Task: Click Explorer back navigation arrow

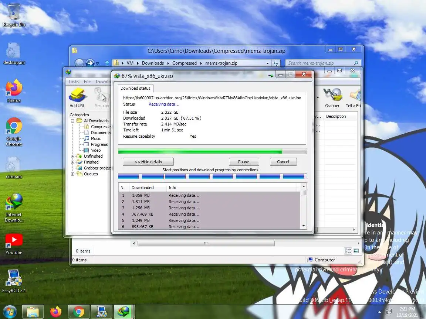Action: 79,63
